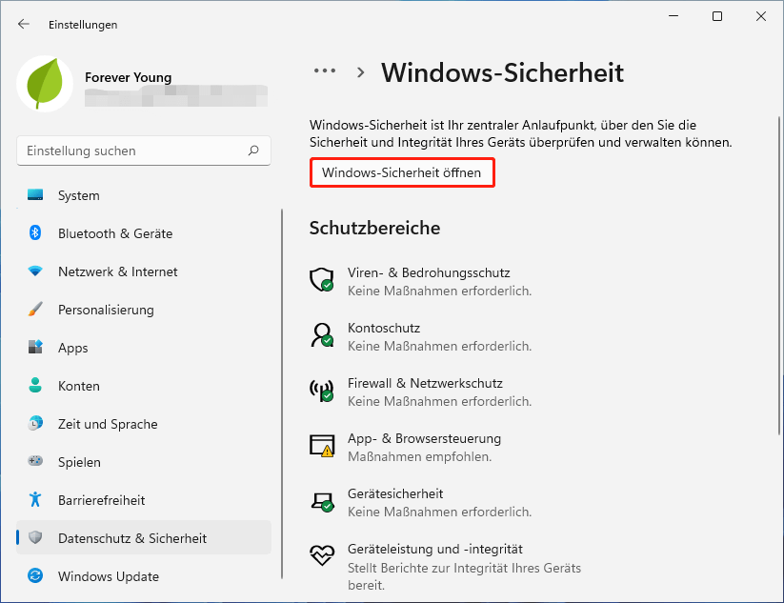The width and height of the screenshot is (784, 603).
Task: Click the virus shield icon
Action: (x=321, y=279)
